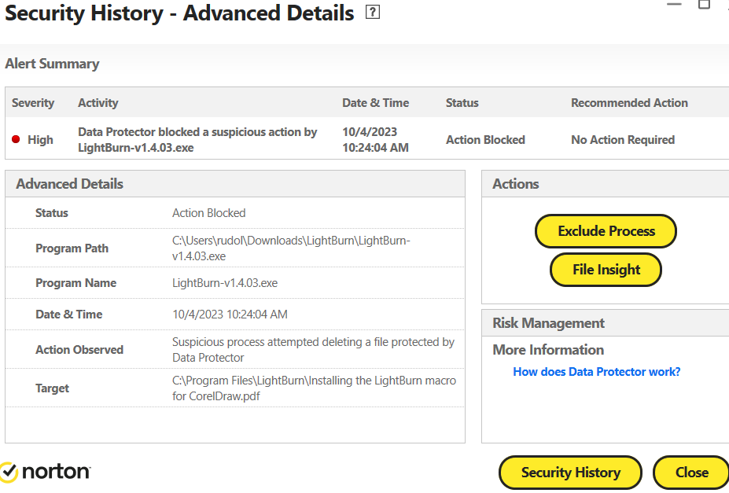Sort by the Severity column header
Viewport: 729px width, 493px height.
pyautogui.click(x=33, y=103)
